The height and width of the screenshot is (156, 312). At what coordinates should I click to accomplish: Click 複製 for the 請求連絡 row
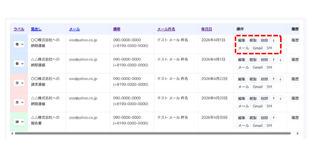253,79
